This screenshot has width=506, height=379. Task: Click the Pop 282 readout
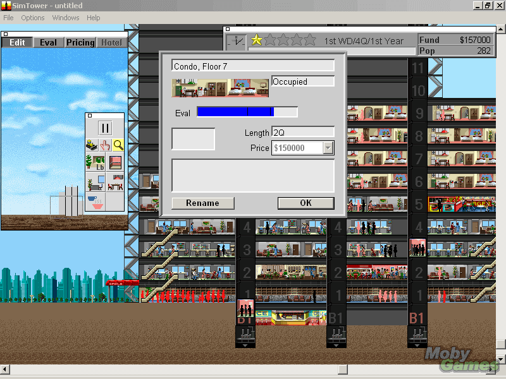click(x=456, y=51)
